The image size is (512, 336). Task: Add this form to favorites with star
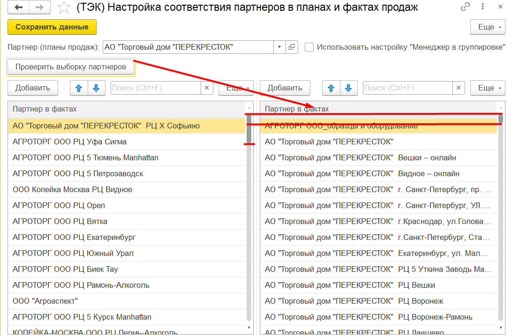tap(64, 7)
